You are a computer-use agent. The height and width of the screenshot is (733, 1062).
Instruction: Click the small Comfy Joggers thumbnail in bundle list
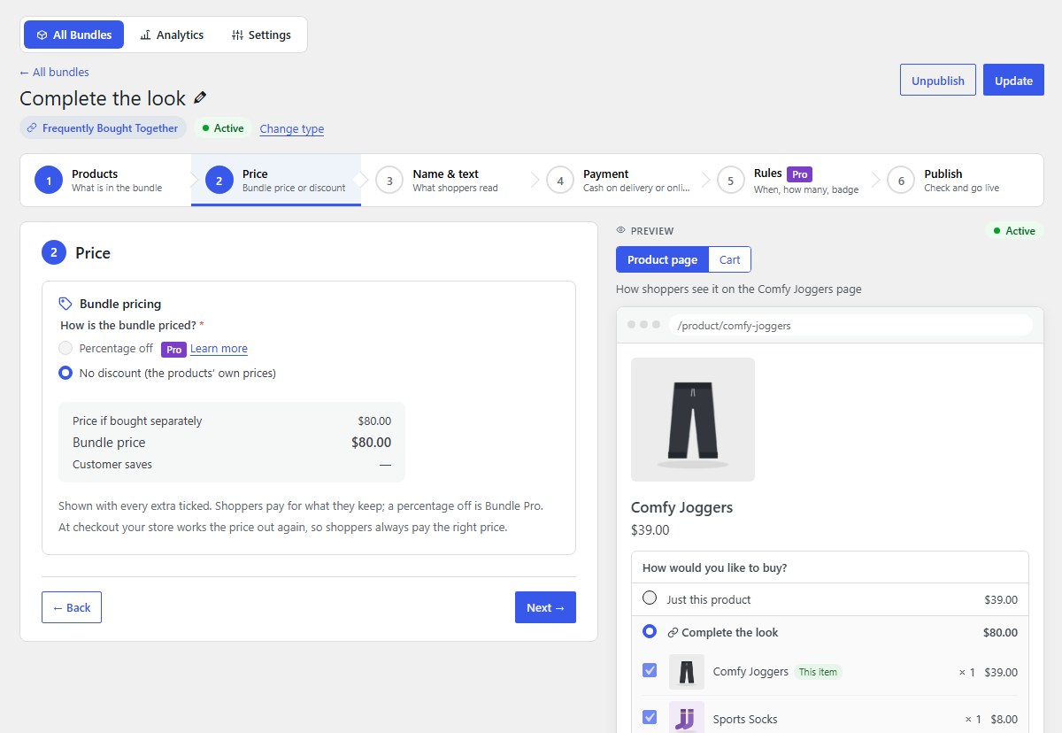[687, 672]
